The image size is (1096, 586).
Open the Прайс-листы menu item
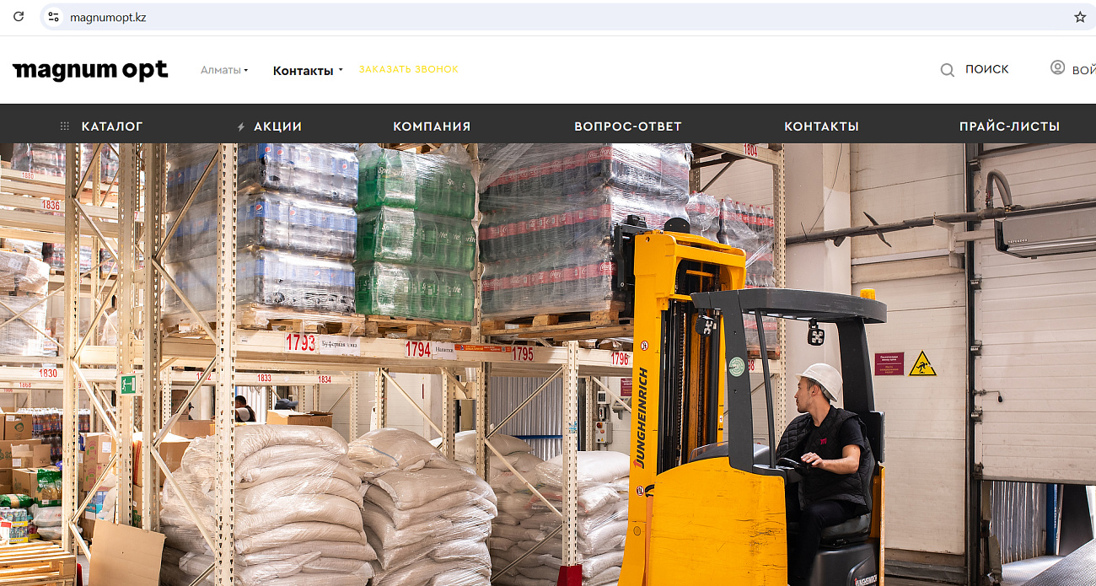[1009, 126]
